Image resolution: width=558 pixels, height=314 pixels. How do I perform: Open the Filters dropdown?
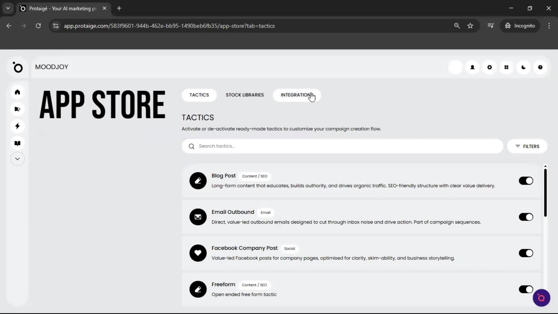point(527,146)
